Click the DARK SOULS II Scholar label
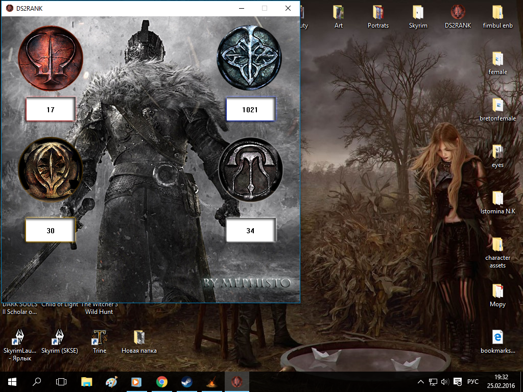 pos(20,308)
